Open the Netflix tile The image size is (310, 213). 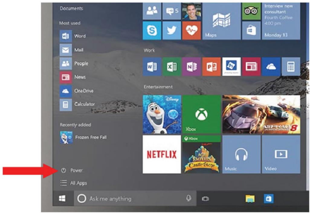(162, 154)
